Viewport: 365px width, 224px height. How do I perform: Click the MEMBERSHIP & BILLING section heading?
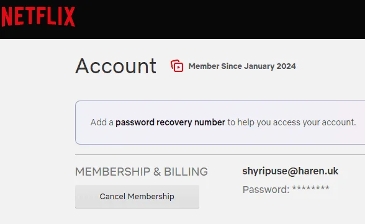(142, 172)
